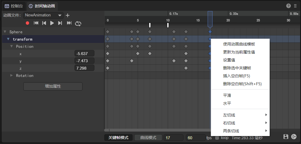Step to the previous frame
Image resolution: width=301 pixels, height=144 pixels.
pyautogui.click(x=44, y=23)
